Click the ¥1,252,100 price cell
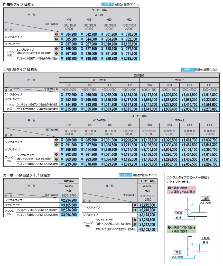 pos(69,100)
